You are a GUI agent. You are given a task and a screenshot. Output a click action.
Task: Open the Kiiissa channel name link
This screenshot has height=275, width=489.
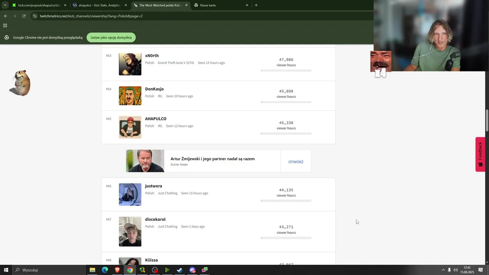click(151, 260)
